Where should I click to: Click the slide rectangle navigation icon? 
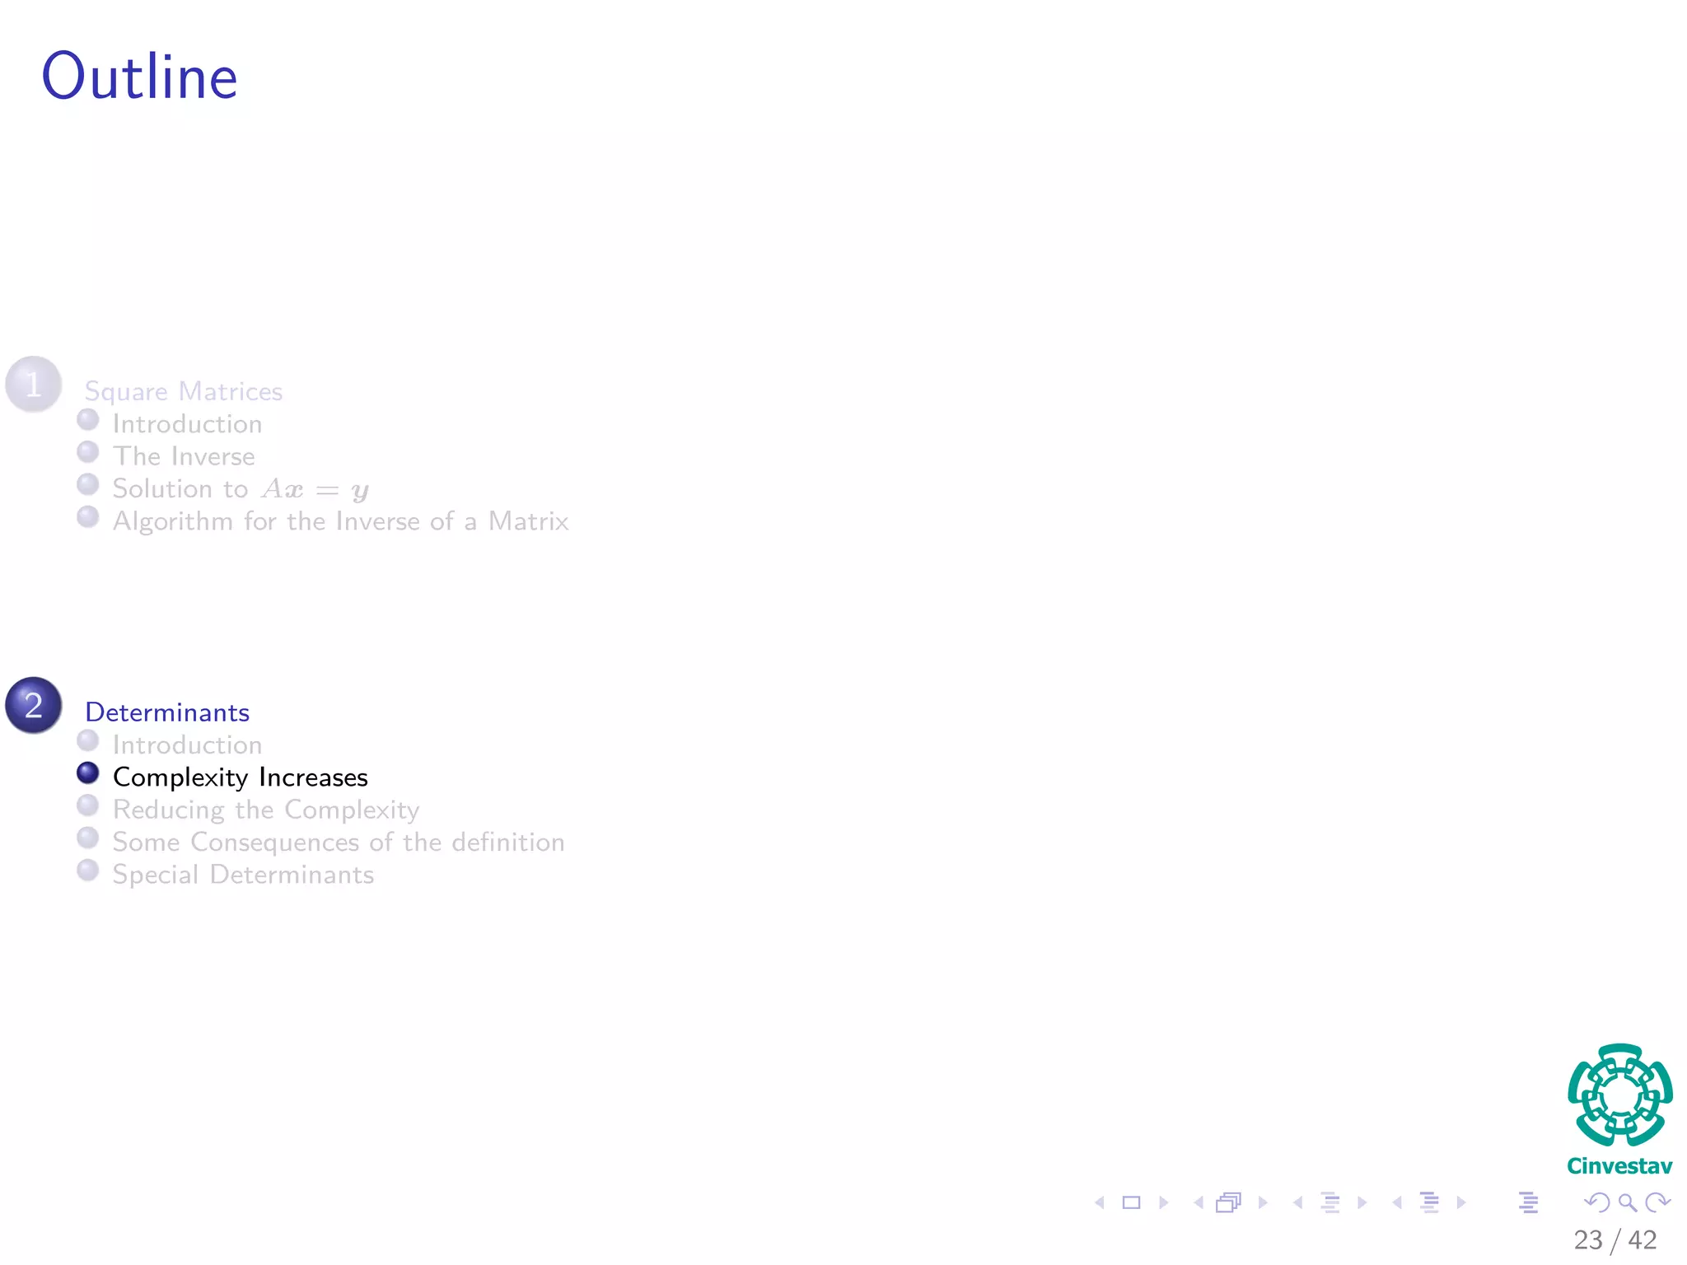pyautogui.click(x=1132, y=1203)
